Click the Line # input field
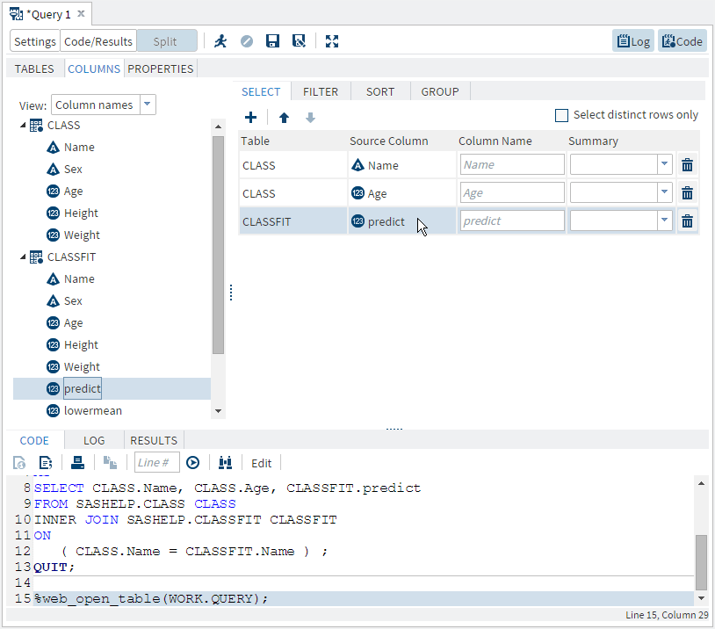This screenshot has width=715, height=629. coord(156,463)
